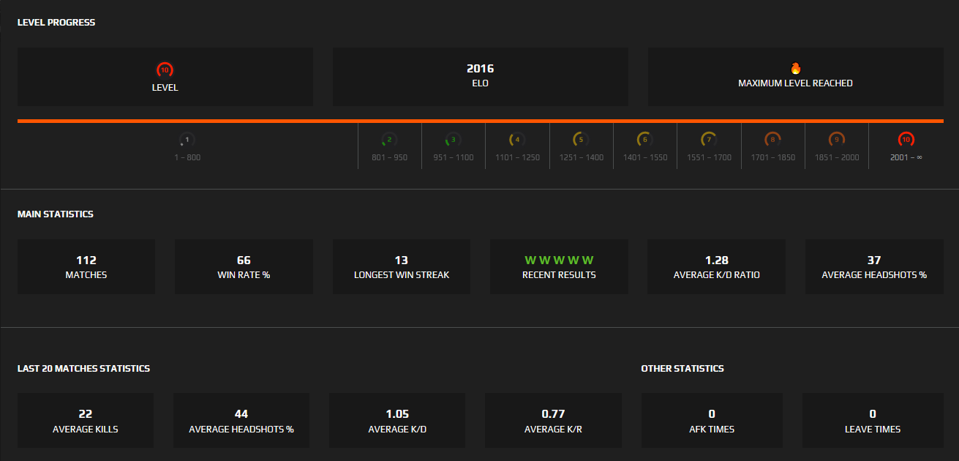Click the flame icon above Maximum Level Reached
The image size is (959, 461).
pos(796,67)
